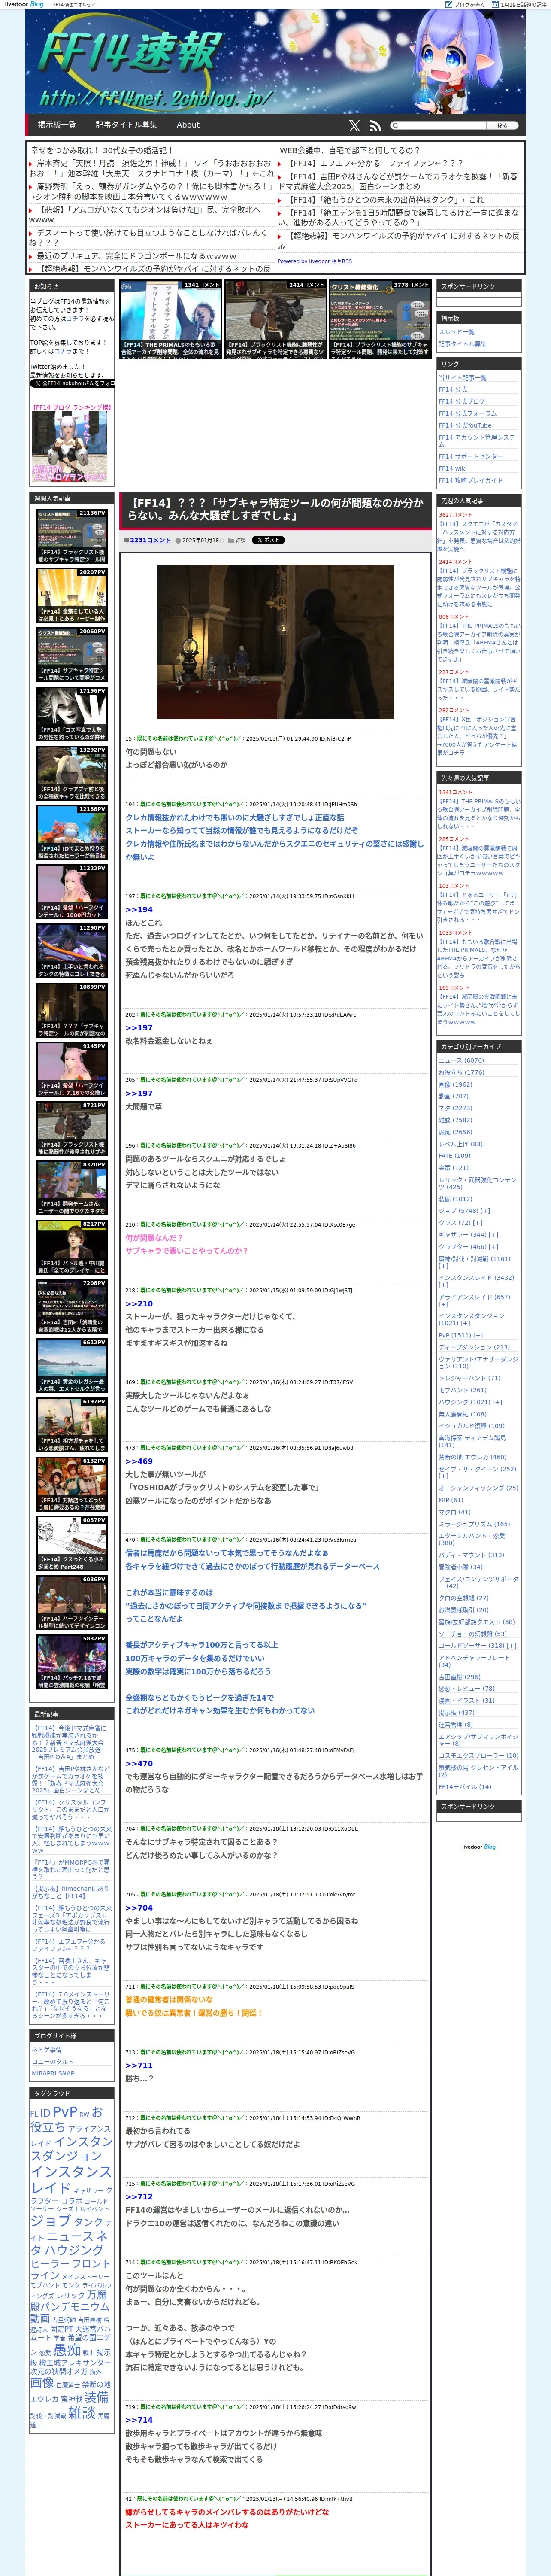Open the X (Twitter) icon in navbar
Image resolution: width=551 pixels, height=2576 pixels.
(x=354, y=126)
